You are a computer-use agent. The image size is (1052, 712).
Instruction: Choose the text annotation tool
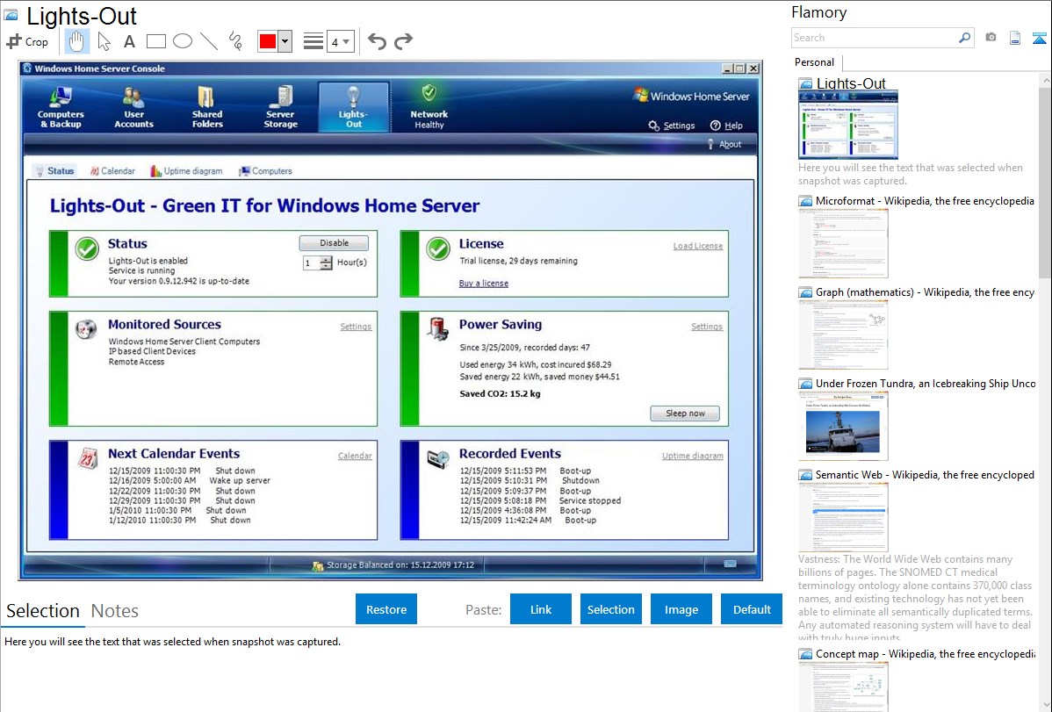(129, 41)
